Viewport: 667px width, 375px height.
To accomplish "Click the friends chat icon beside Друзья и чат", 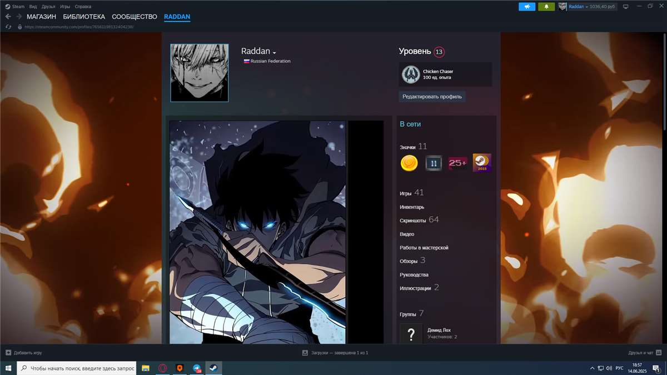I will coord(659,353).
